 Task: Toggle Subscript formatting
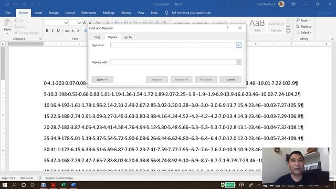(73, 31)
